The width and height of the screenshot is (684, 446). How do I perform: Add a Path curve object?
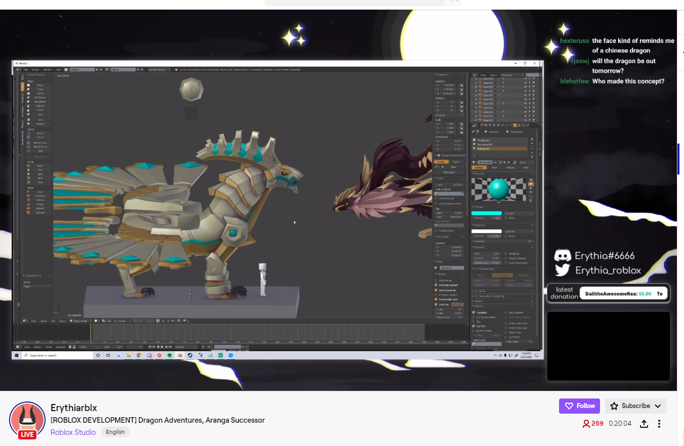click(x=39, y=151)
